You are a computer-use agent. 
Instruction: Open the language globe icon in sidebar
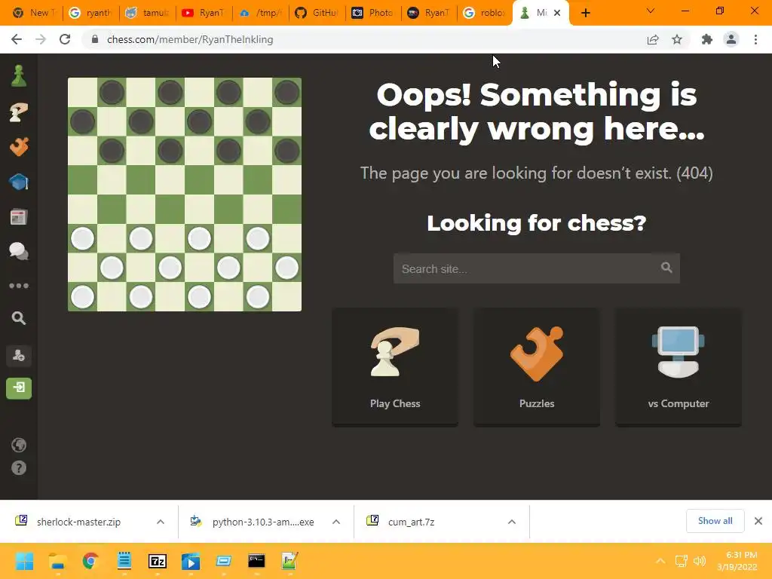click(x=19, y=445)
